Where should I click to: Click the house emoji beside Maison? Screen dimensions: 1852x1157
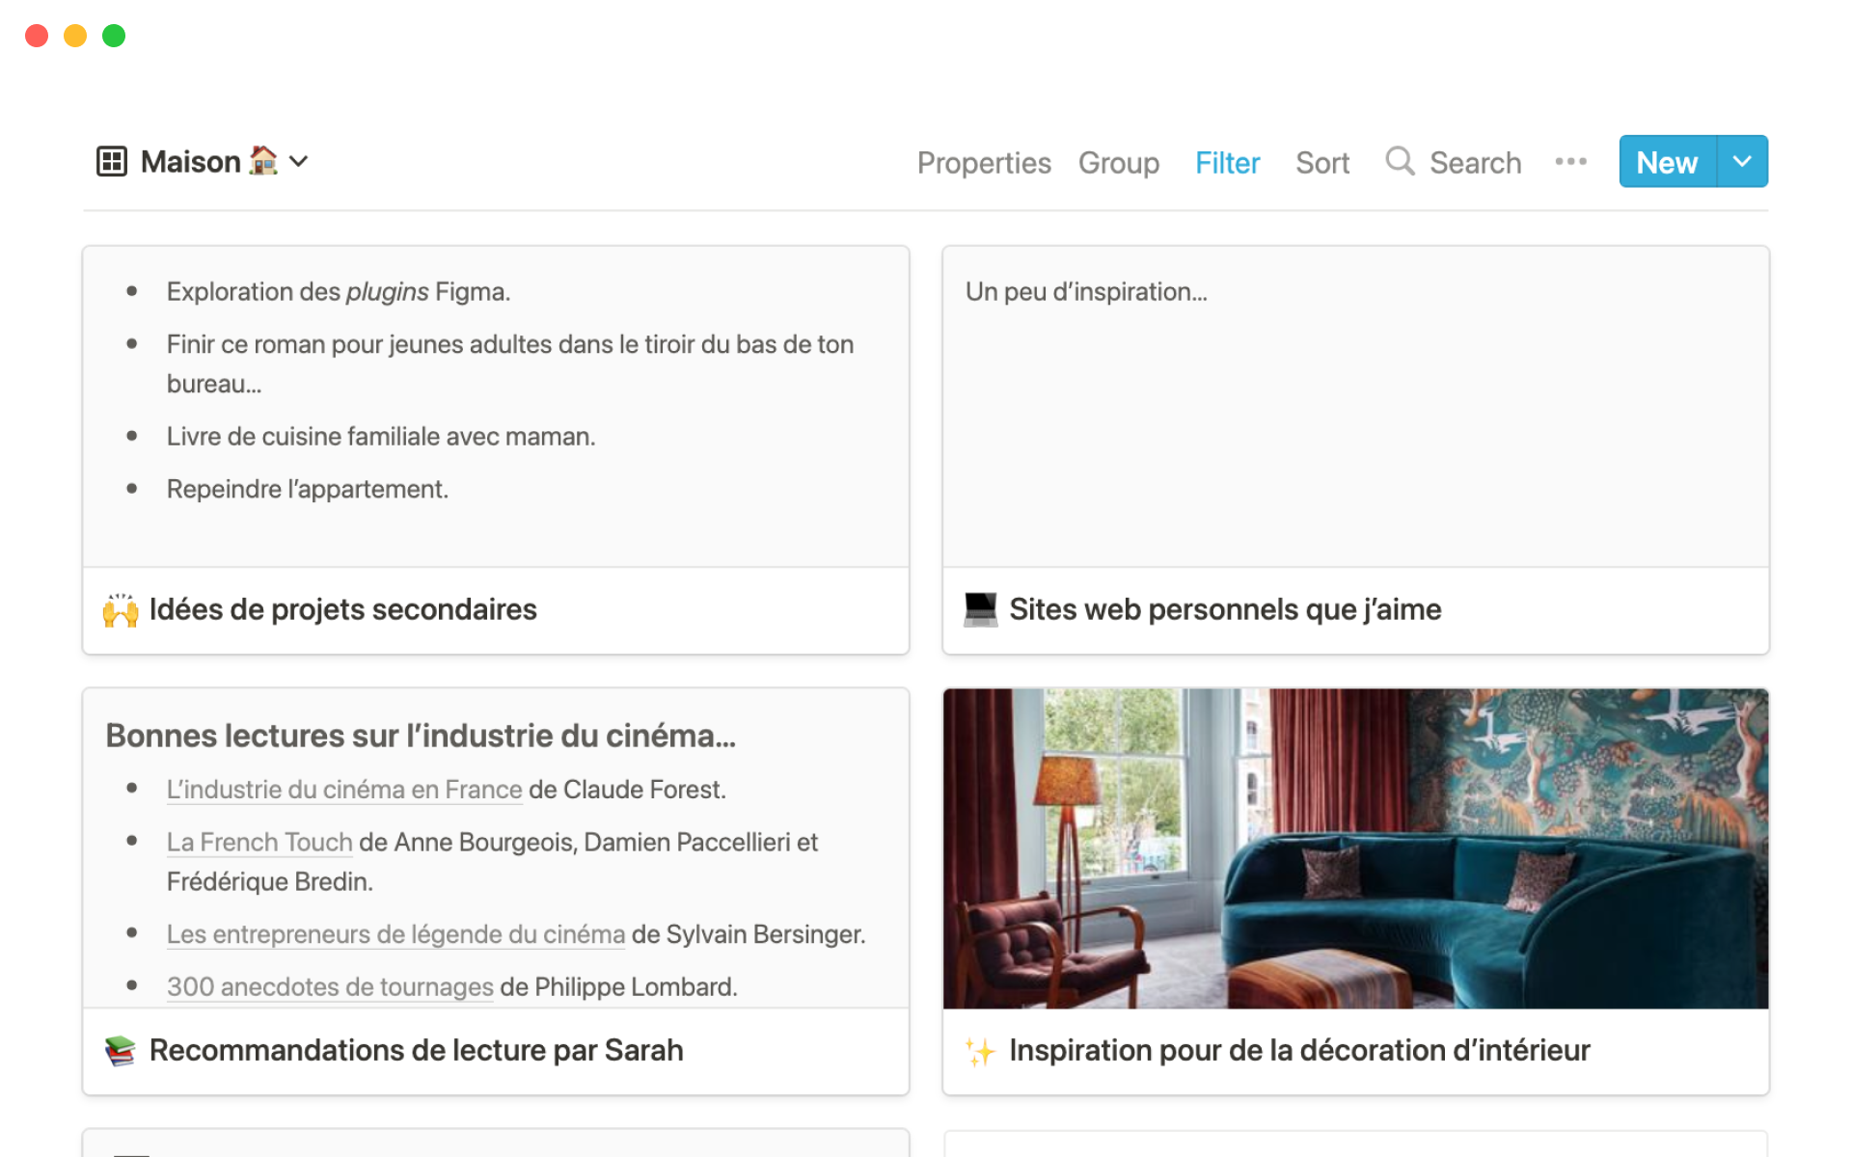tap(262, 160)
